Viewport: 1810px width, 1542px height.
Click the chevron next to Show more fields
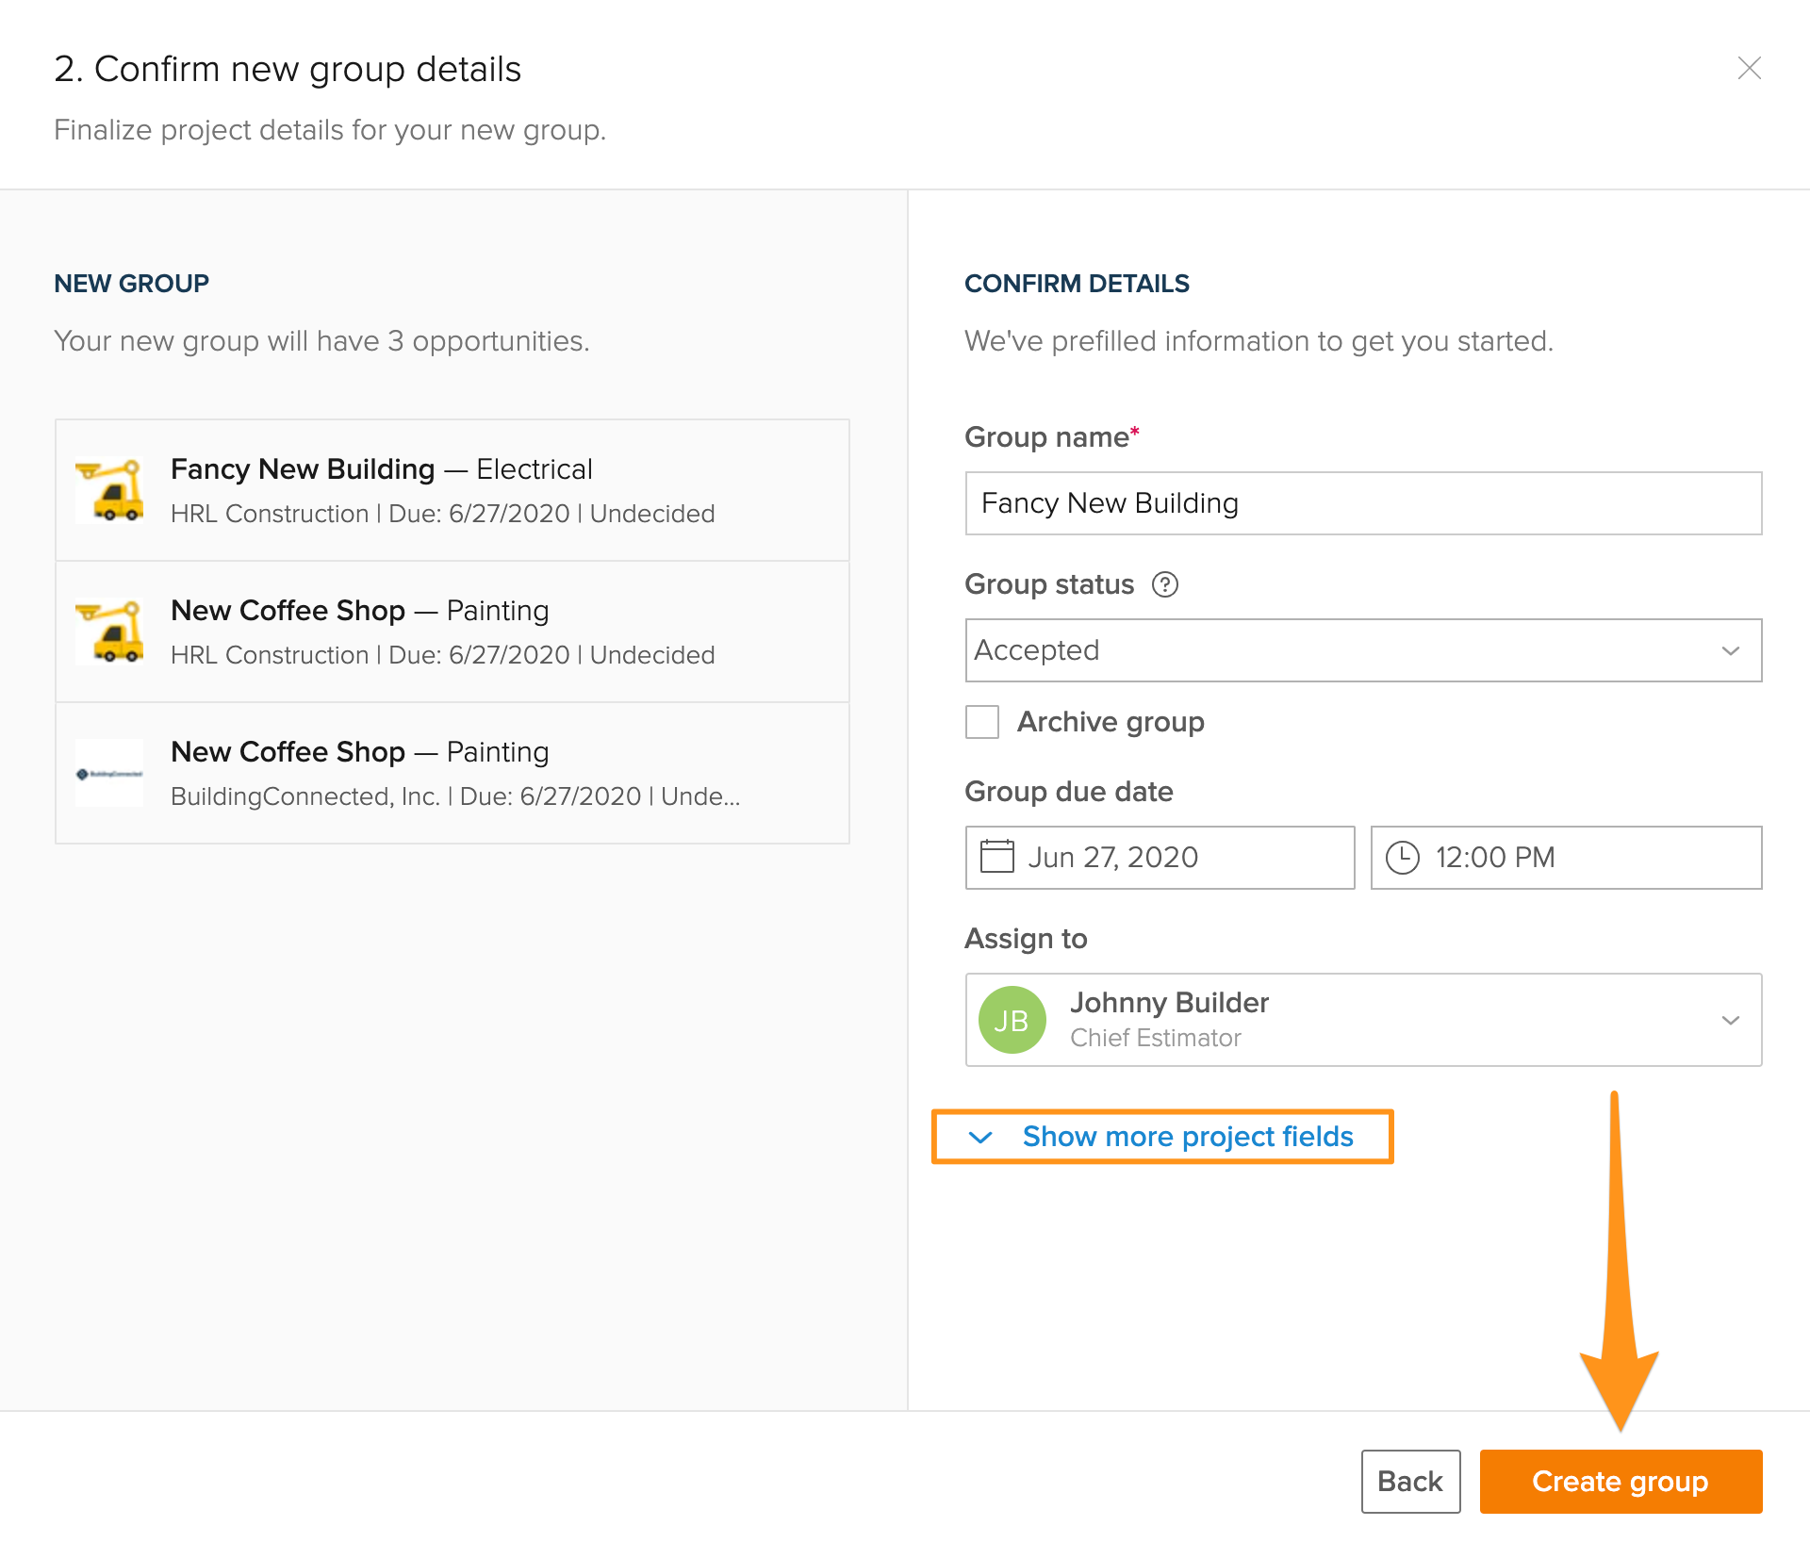[980, 1137]
